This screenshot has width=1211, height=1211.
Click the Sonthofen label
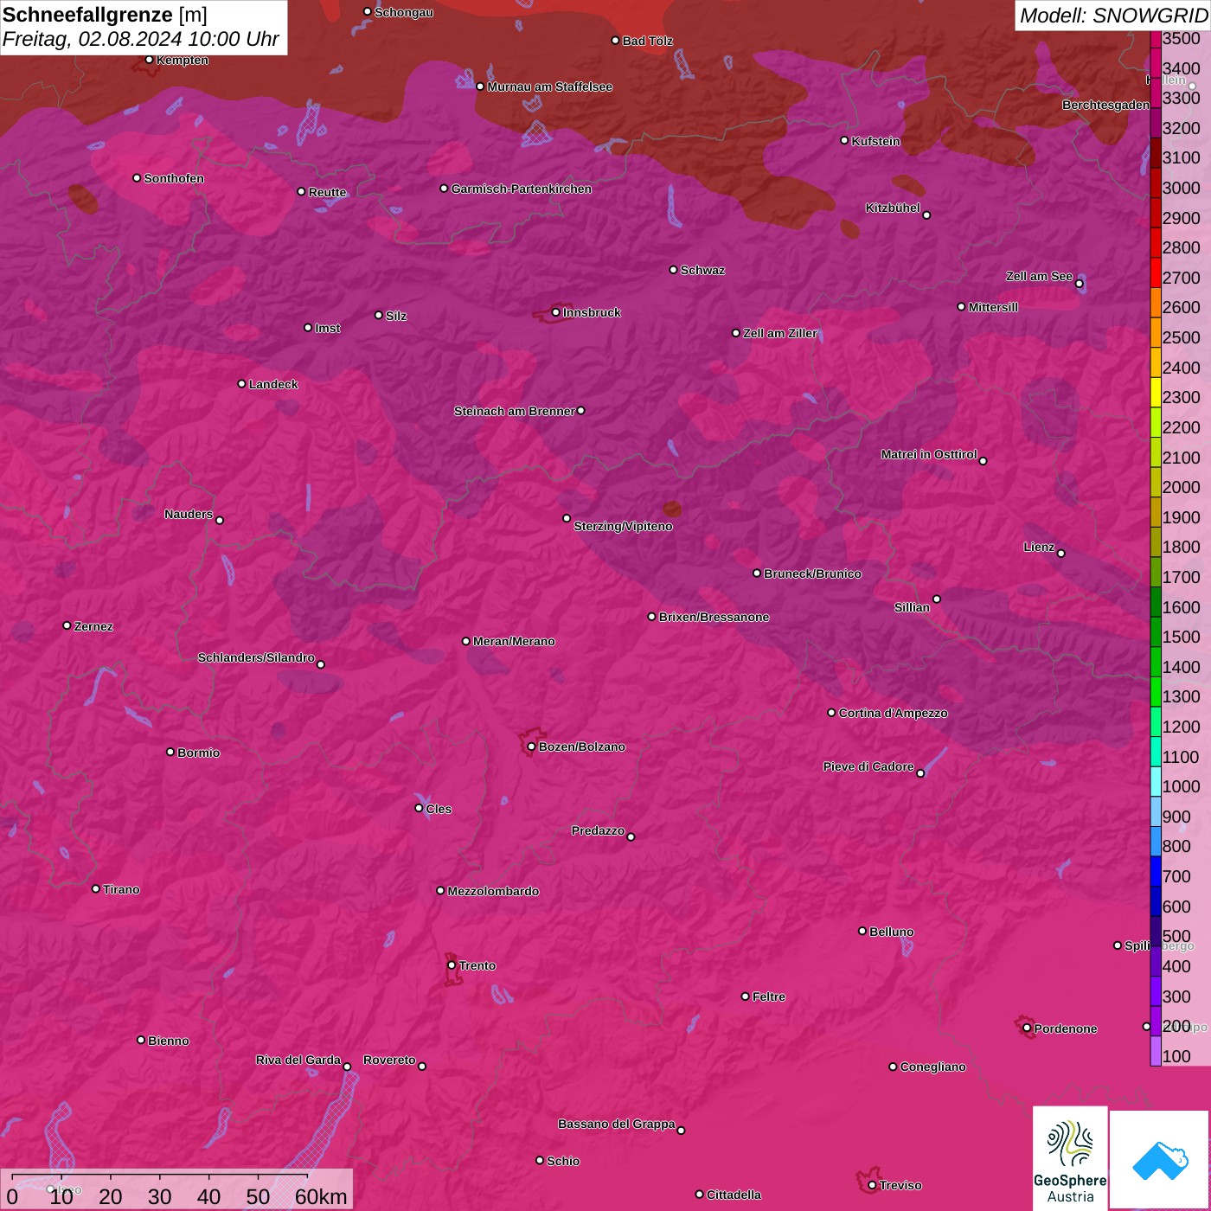[174, 178]
